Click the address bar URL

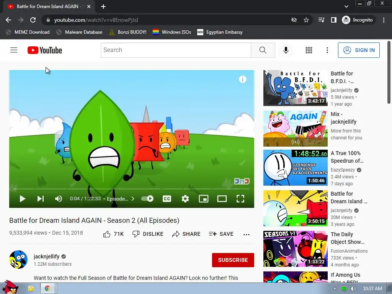[x=96, y=20]
